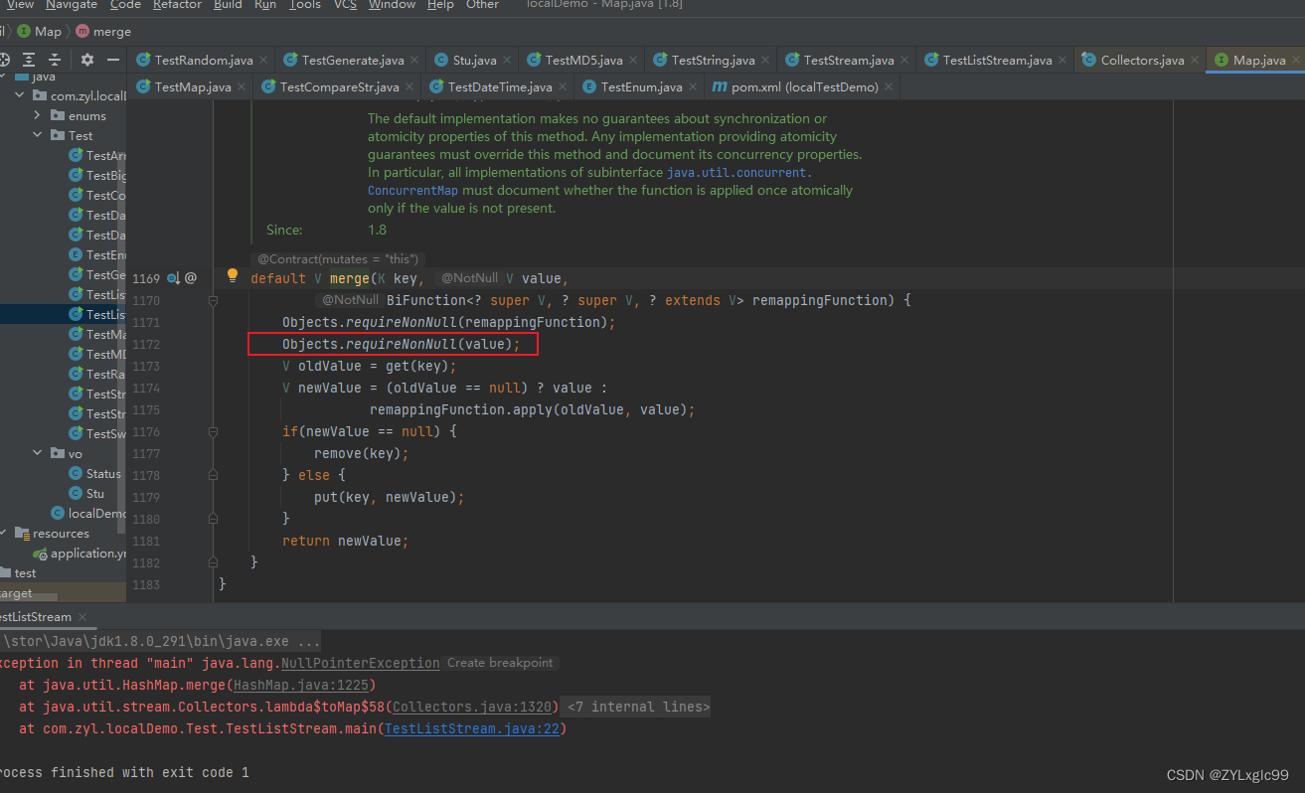Open the Build menu
The image size is (1305, 793).
pos(228,5)
